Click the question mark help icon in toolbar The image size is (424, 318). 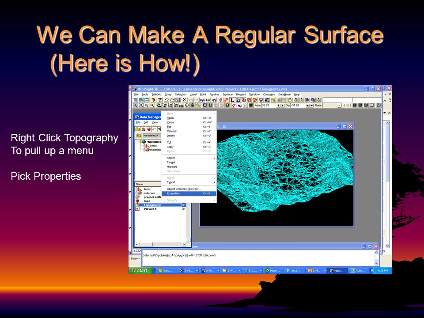pyautogui.click(x=160, y=100)
